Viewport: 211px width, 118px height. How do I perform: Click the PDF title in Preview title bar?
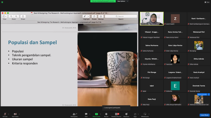coord(70,13)
